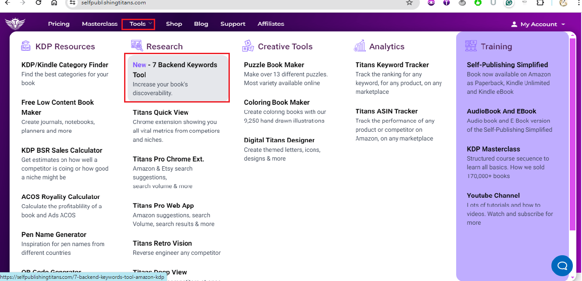
Task: Click the KDP Resources book icon
Action: coord(26,45)
